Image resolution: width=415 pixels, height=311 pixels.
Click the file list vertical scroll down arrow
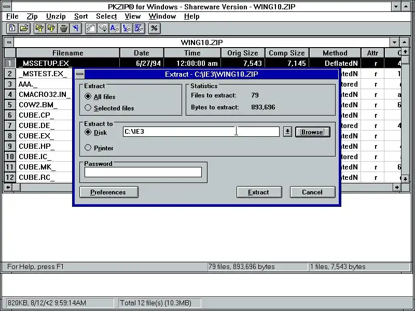coord(405,179)
